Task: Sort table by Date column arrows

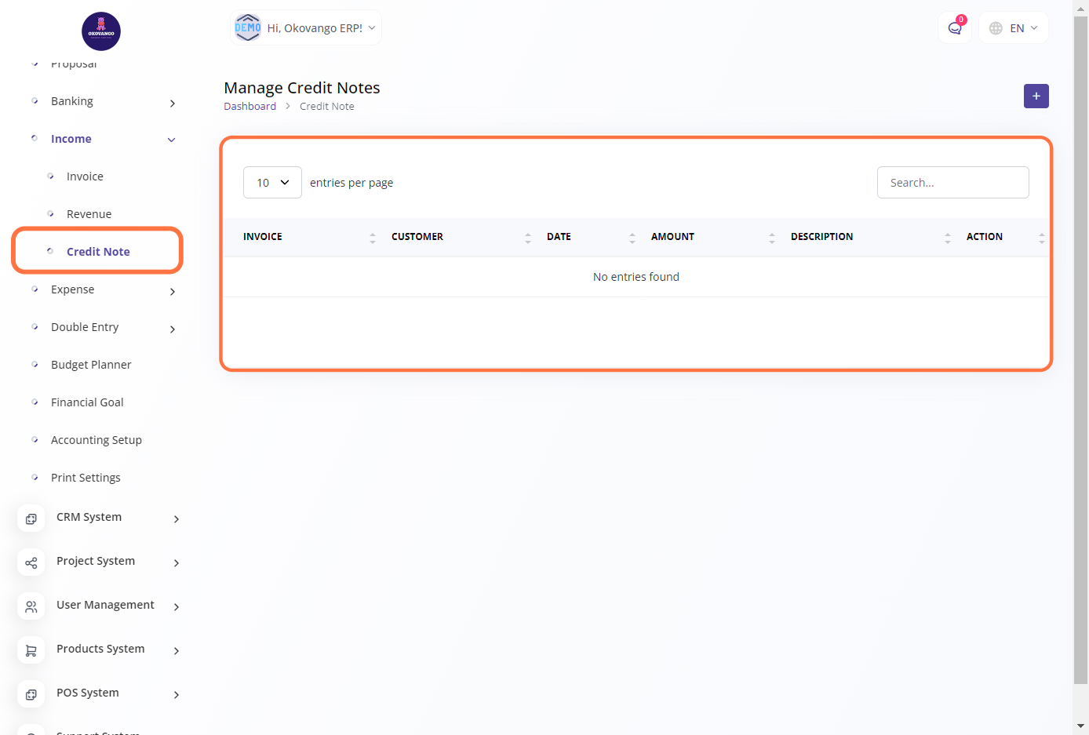Action: click(x=632, y=238)
